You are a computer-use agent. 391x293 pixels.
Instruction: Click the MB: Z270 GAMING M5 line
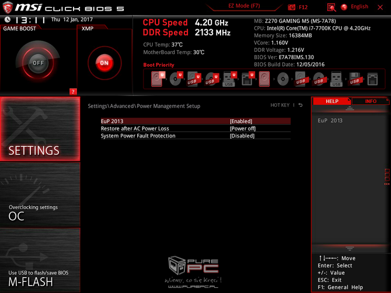(x=295, y=21)
